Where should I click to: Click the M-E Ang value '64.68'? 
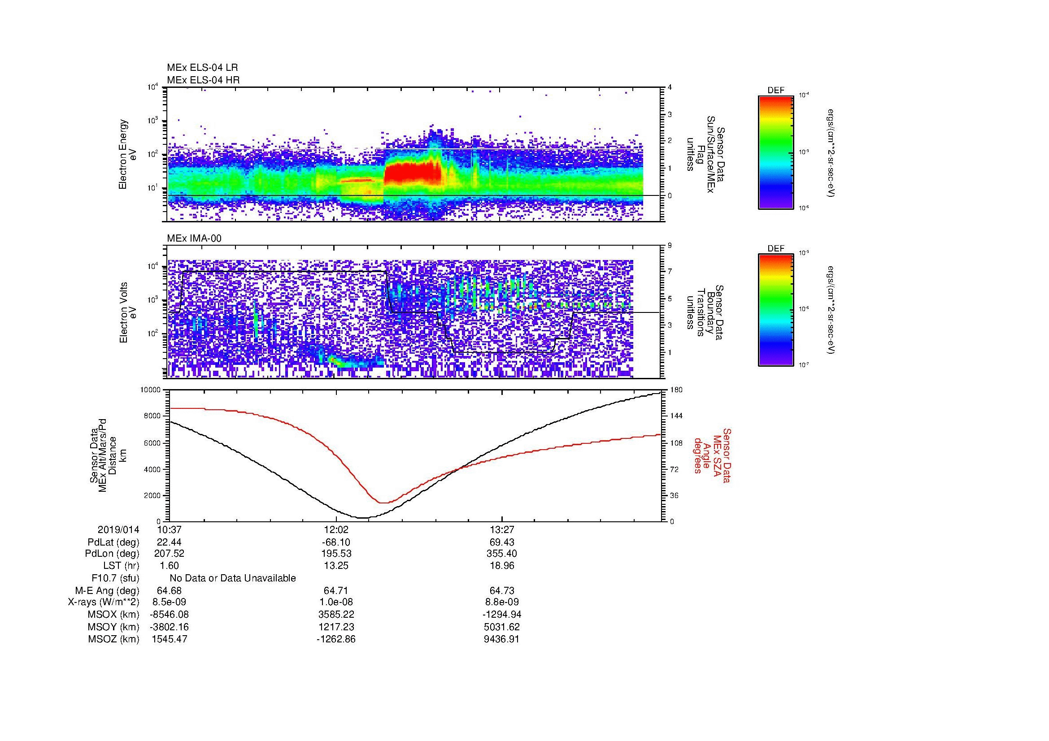(x=169, y=590)
